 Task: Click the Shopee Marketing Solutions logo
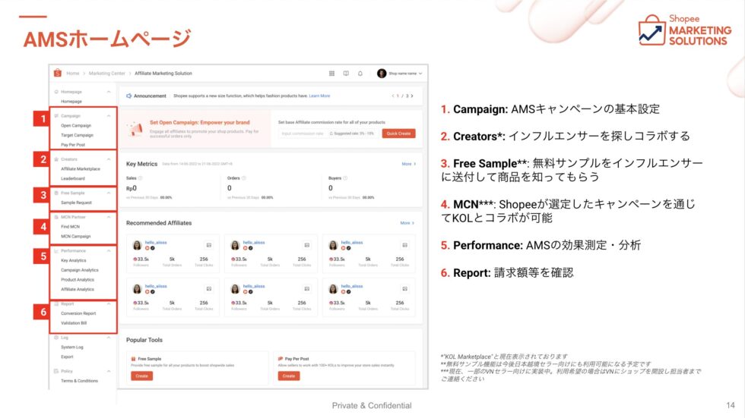(685, 30)
